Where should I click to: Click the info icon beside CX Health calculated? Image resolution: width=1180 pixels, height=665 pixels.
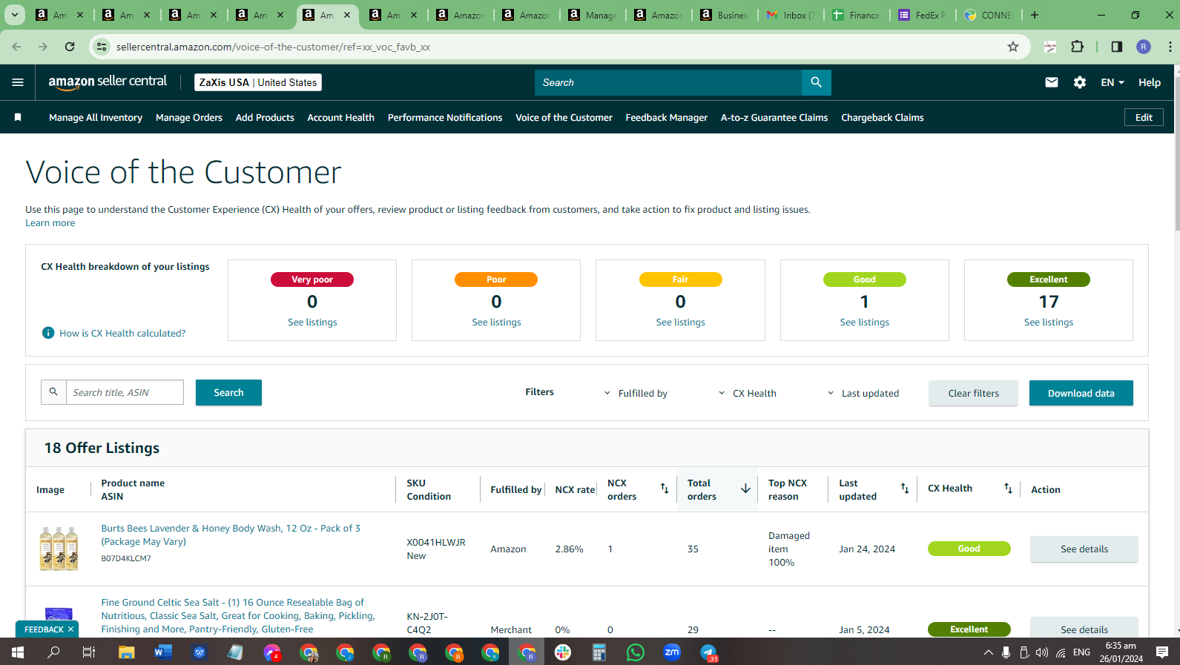tap(48, 333)
